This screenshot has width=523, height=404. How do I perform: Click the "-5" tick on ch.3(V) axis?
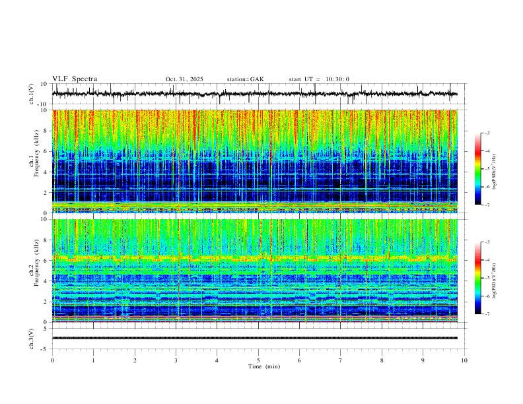(45, 349)
